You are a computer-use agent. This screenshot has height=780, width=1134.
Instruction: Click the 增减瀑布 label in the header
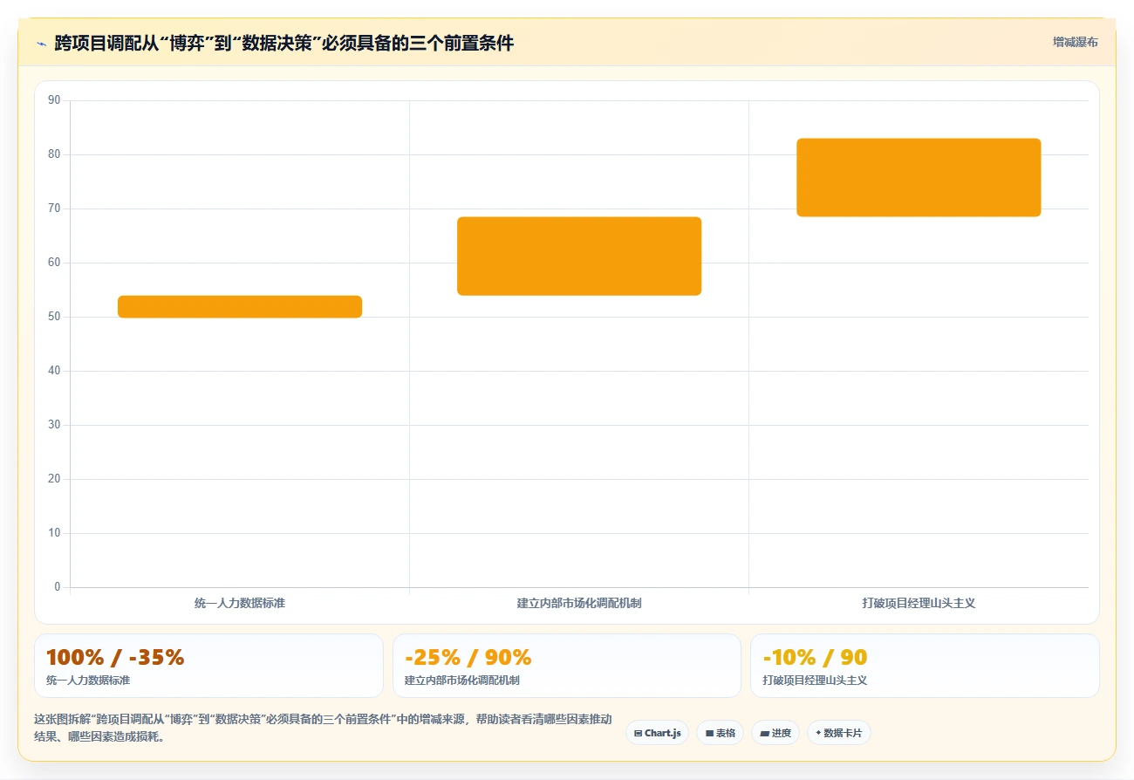click(1075, 42)
